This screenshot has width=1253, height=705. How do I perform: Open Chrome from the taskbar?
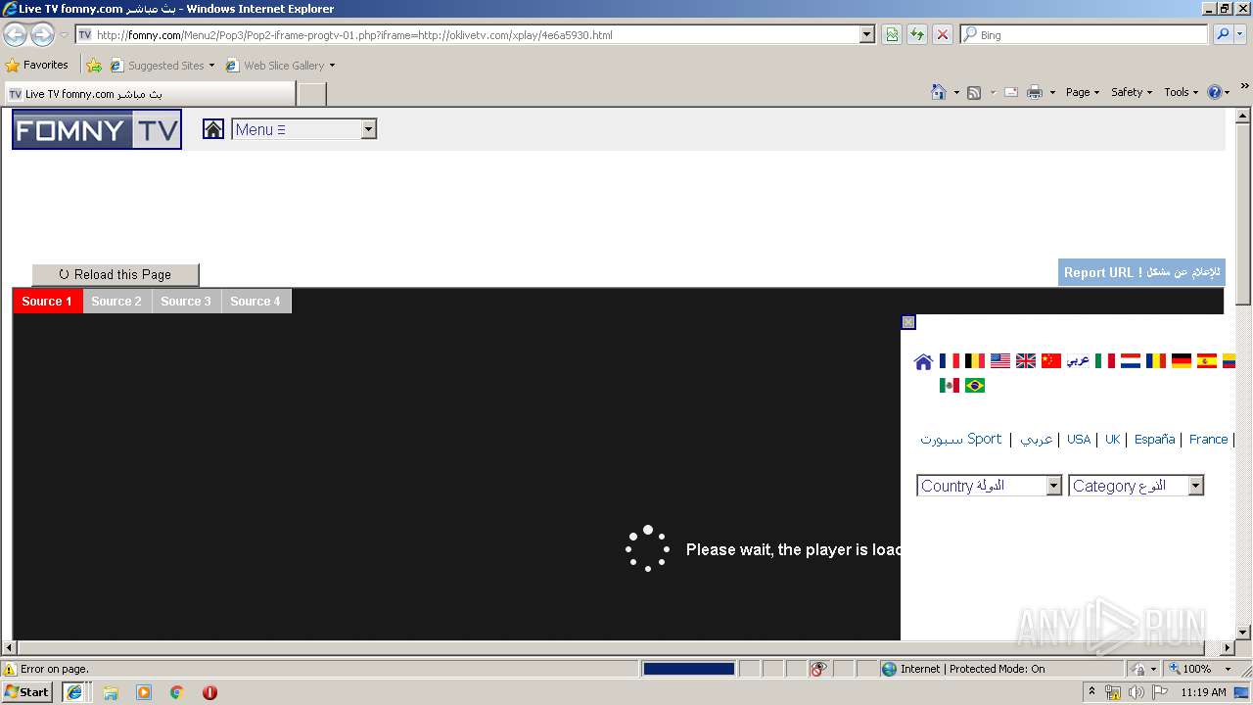(177, 692)
